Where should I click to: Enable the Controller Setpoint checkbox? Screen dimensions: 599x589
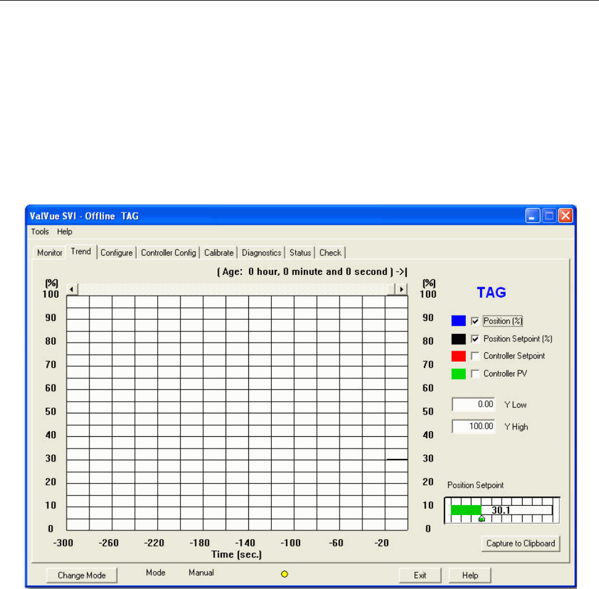coord(475,356)
